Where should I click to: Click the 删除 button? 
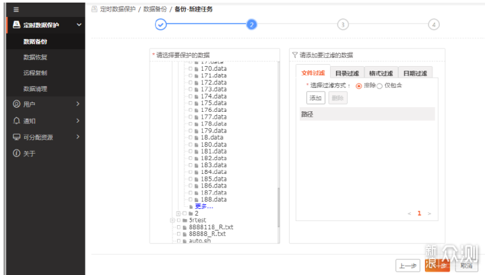[x=337, y=98]
